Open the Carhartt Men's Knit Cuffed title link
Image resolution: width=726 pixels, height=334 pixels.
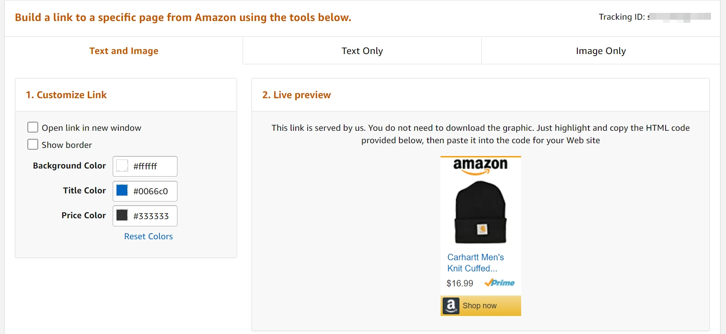pyautogui.click(x=475, y=263)
